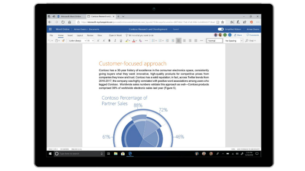This screenshot has width=305, height=171.
Task: Click Shrink Font icon
Action: pyautogui.click(x=104, y=41)
